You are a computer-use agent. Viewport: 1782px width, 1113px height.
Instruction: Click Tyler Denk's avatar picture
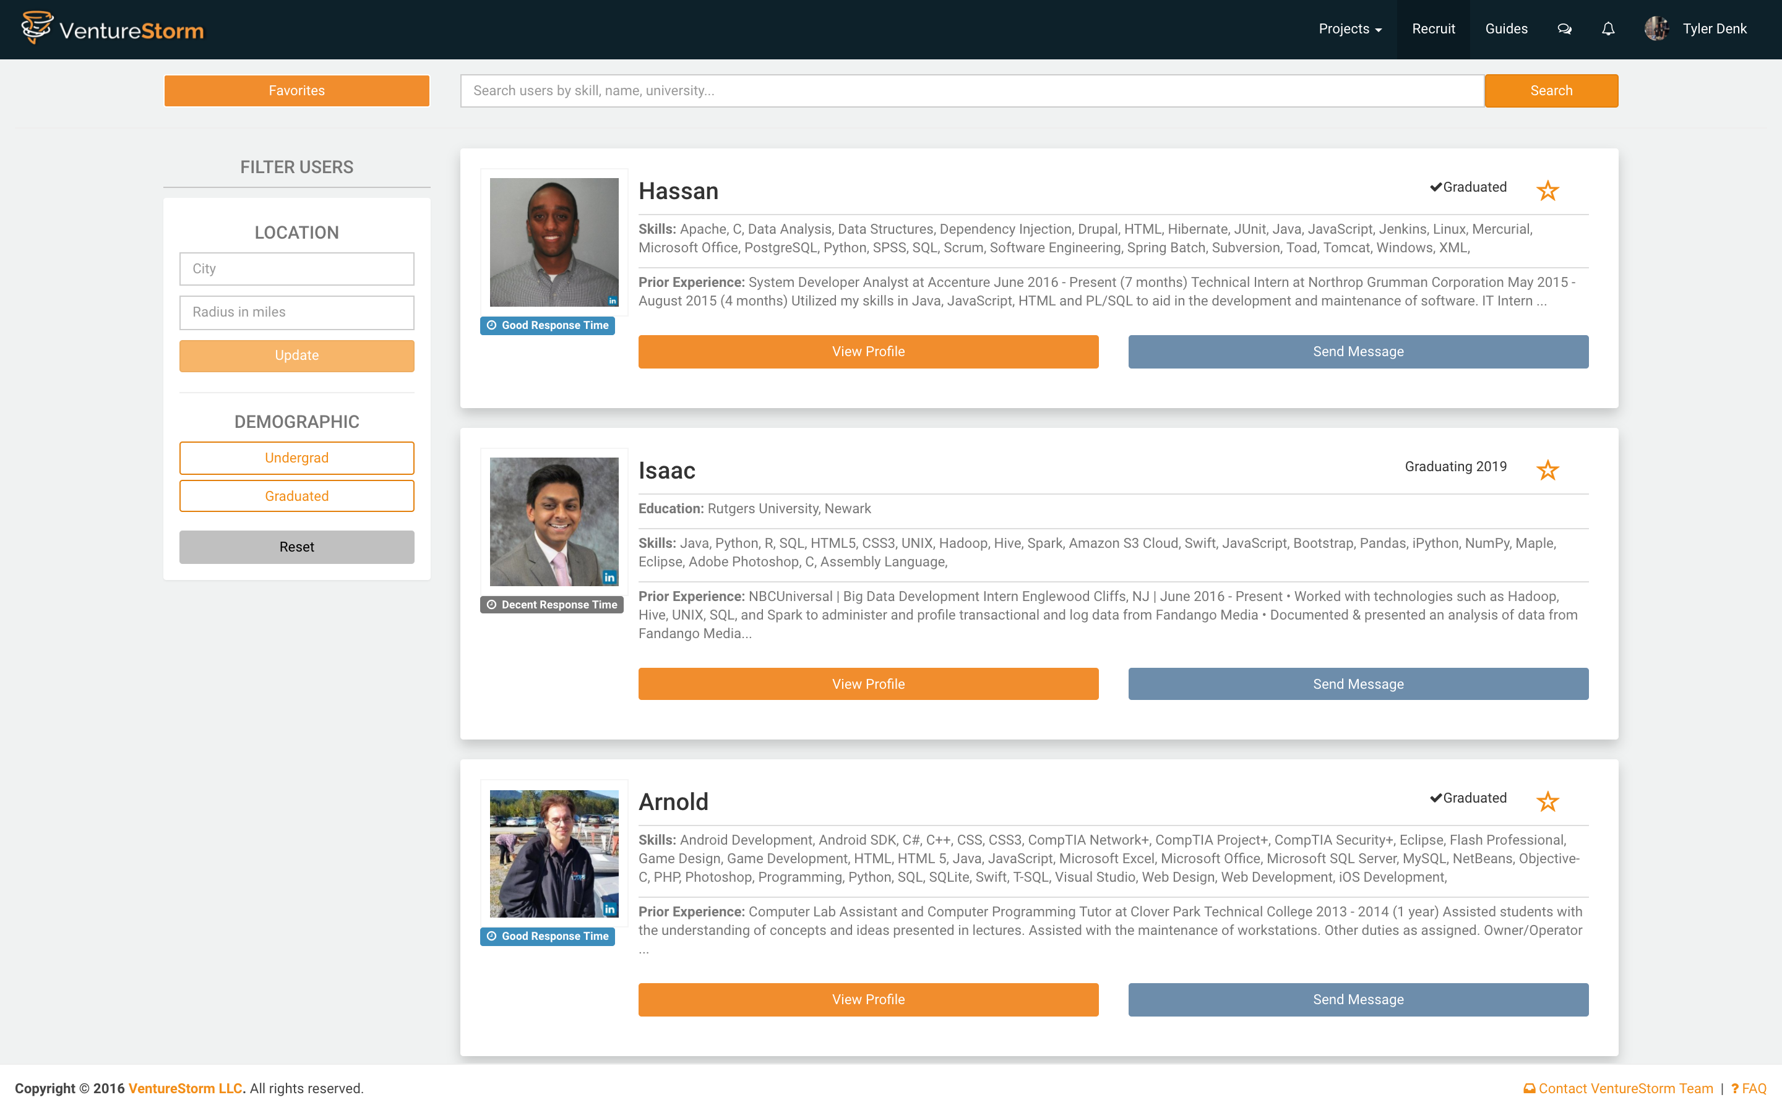[1656, 28]
